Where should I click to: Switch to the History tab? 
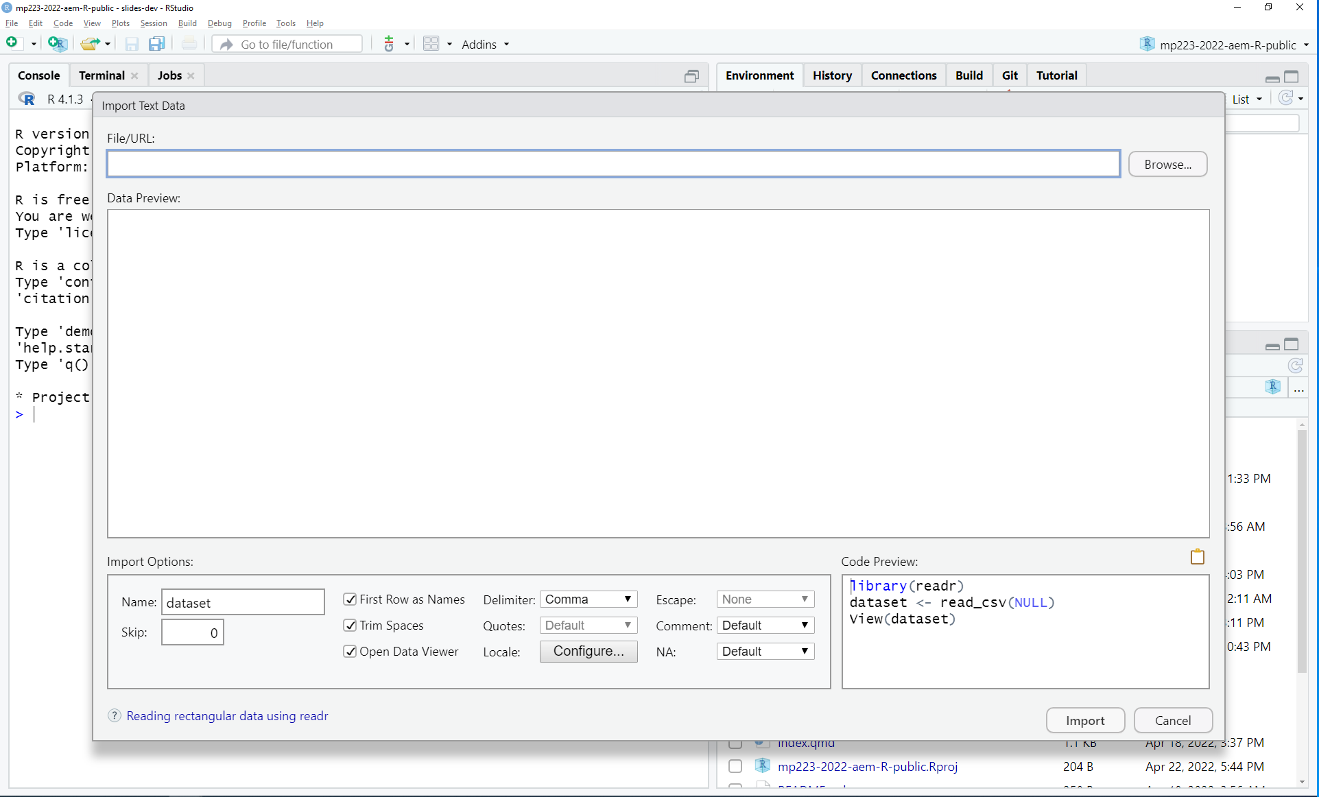point(832,75)
